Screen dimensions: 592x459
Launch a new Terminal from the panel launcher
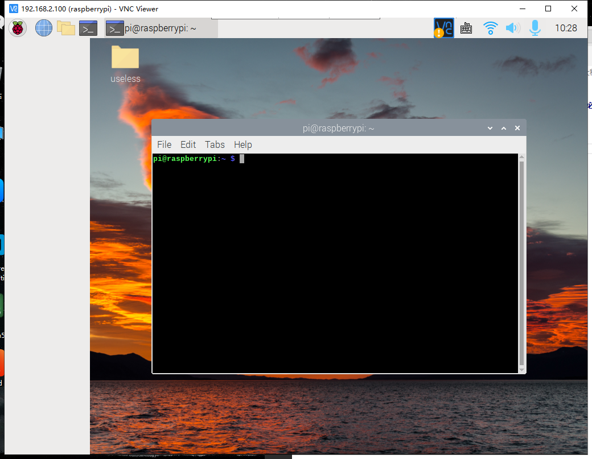pyautogui.click(x=88, y=28)
